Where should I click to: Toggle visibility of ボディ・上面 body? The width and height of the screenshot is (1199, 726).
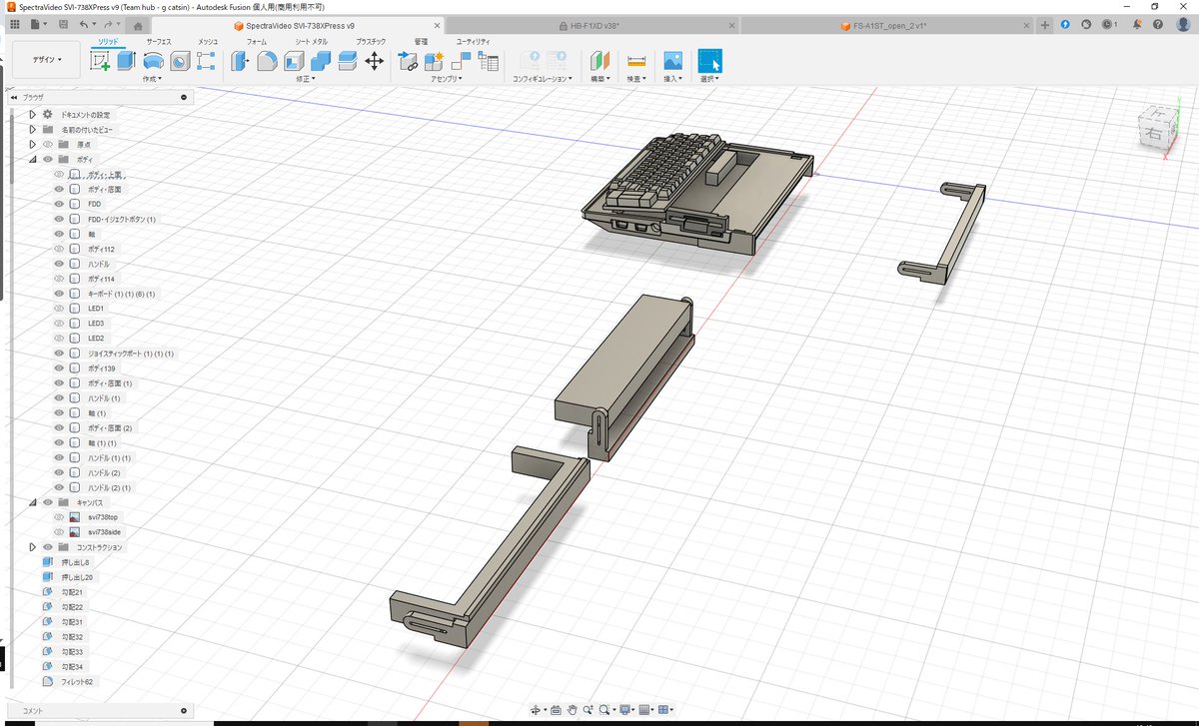coord(59,174)
